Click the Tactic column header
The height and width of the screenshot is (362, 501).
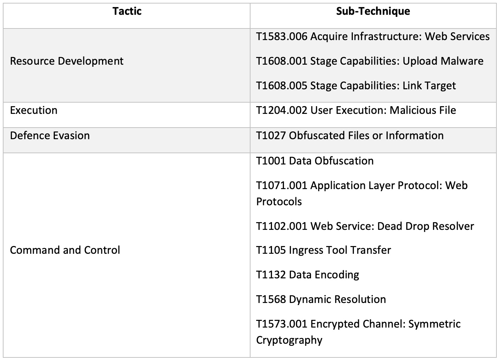127,11
